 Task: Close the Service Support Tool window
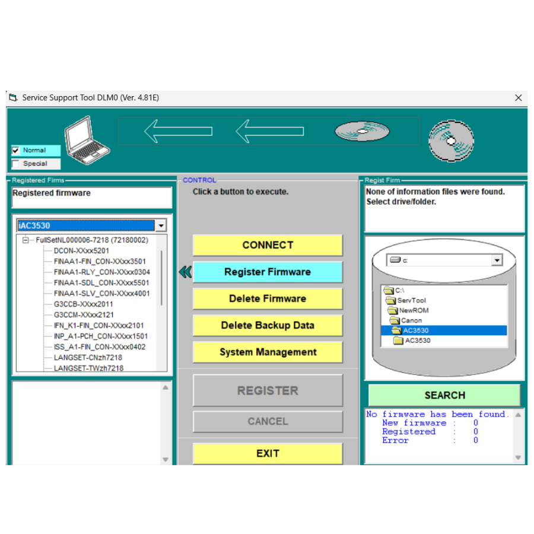coord(519,98)
